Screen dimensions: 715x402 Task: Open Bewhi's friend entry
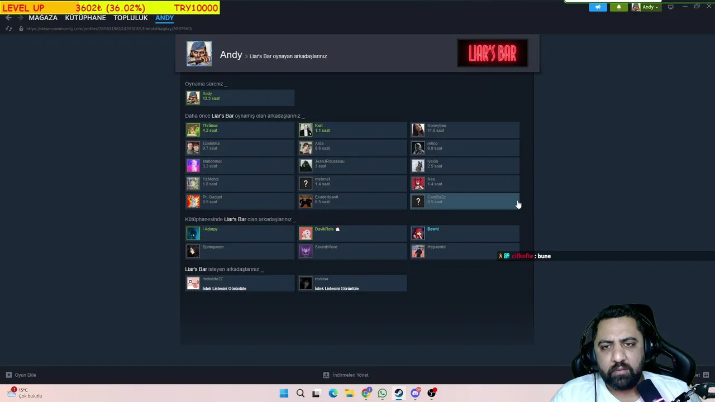[x=465, y=233]
